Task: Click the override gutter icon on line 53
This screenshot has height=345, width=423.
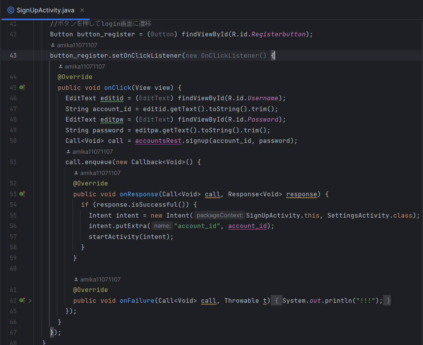Action: click(22, 194)
